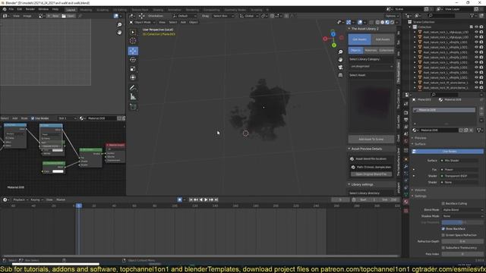The image size is (486, 273).
Task: Open the Texture properties checker tab icon
Action: pyautogui.click(x=406, y=211)
